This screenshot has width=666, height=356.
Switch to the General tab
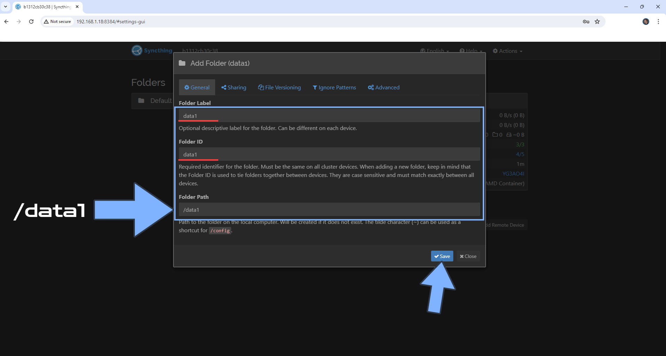point(197,87)
